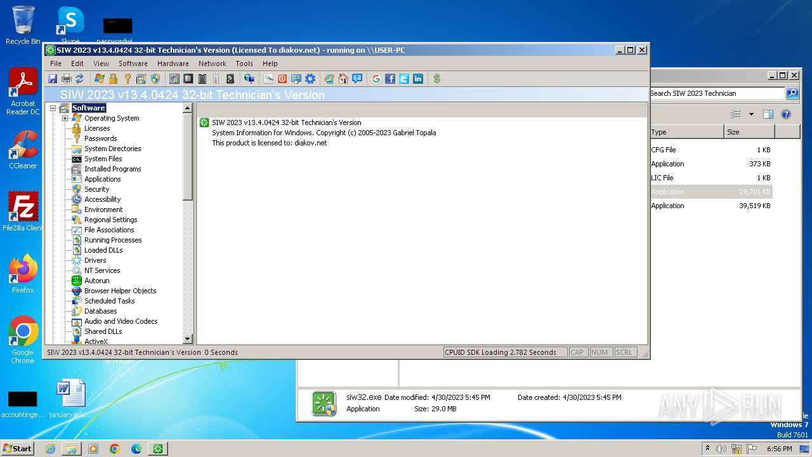812x457 pixels.
Task: Select Environment tree item
Action: tap(104, 209)
